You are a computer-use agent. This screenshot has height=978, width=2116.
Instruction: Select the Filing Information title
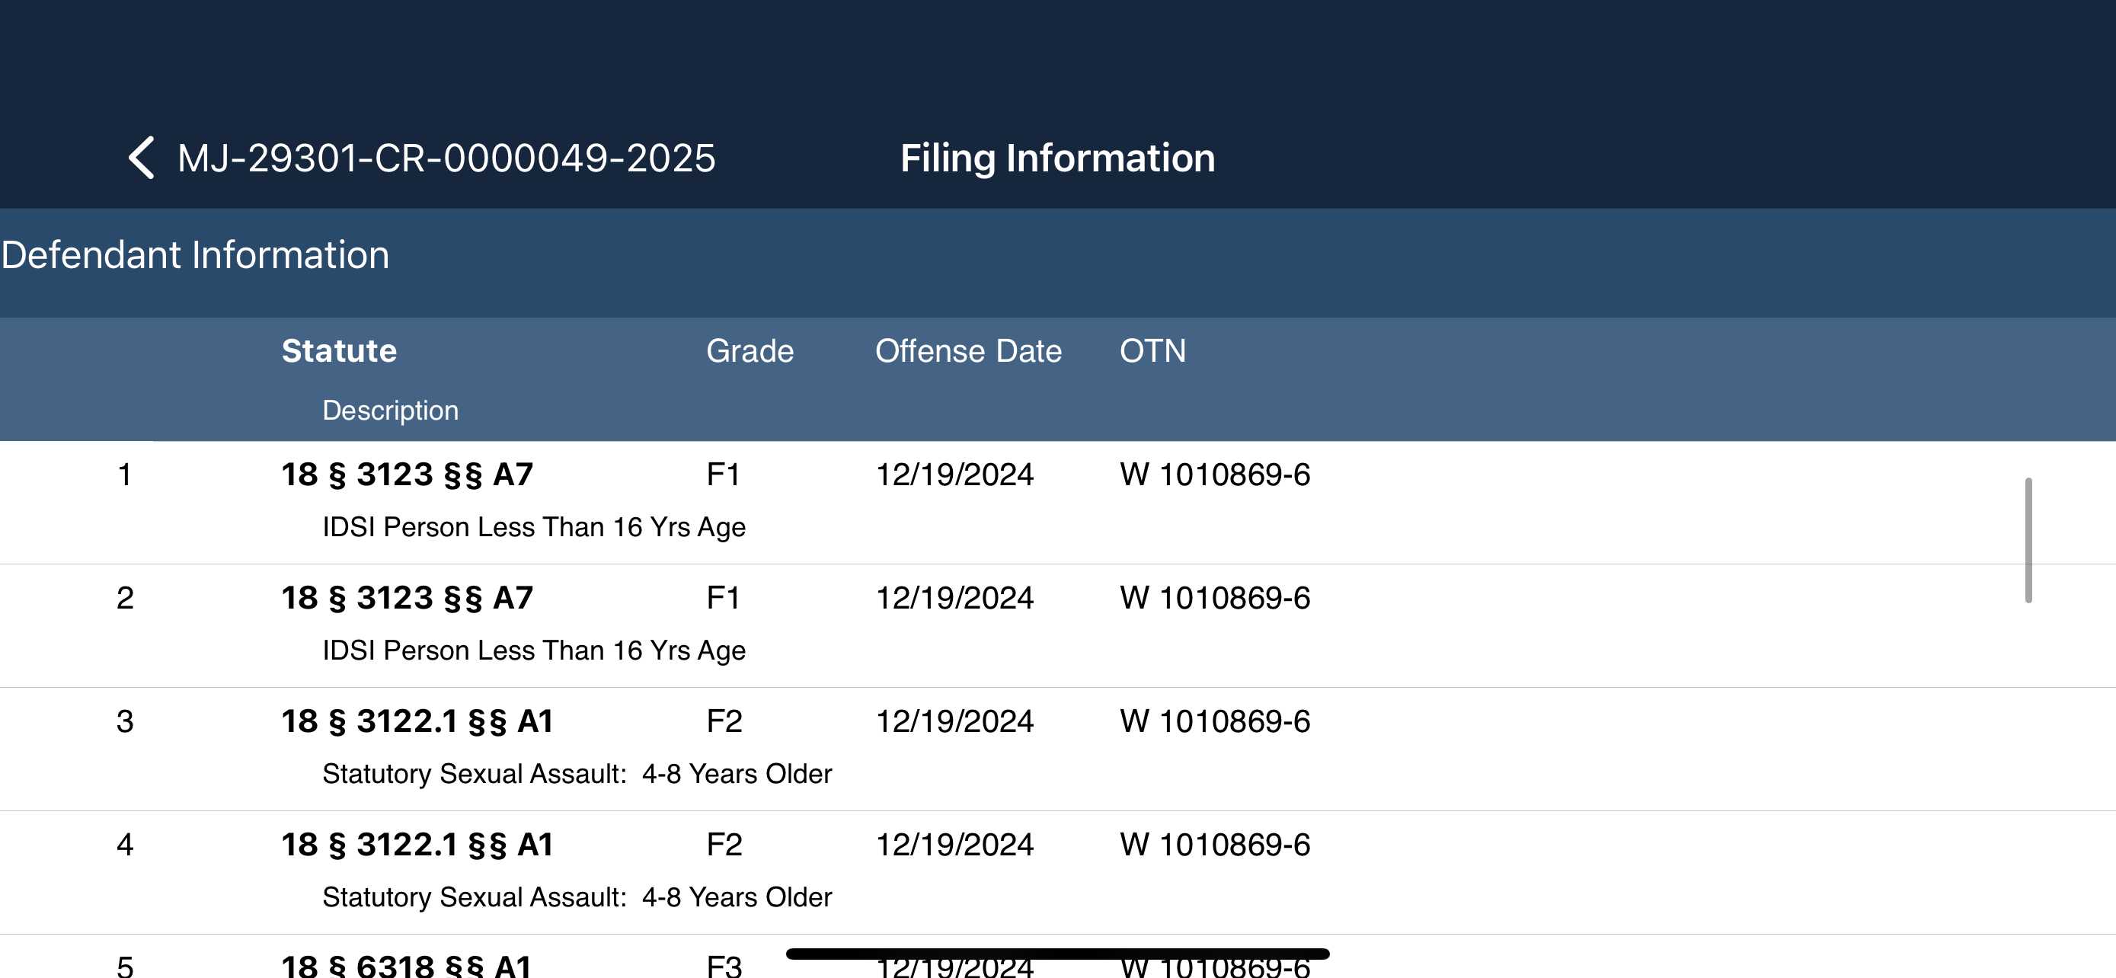click(1057, 158)
